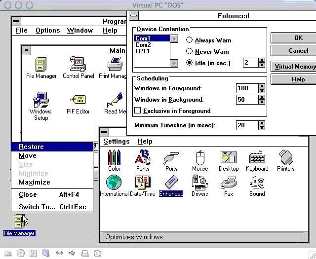The image size is (316, 259).
Task: Select the Enhanced 386 chip icon
Action: tap(171, 185)
